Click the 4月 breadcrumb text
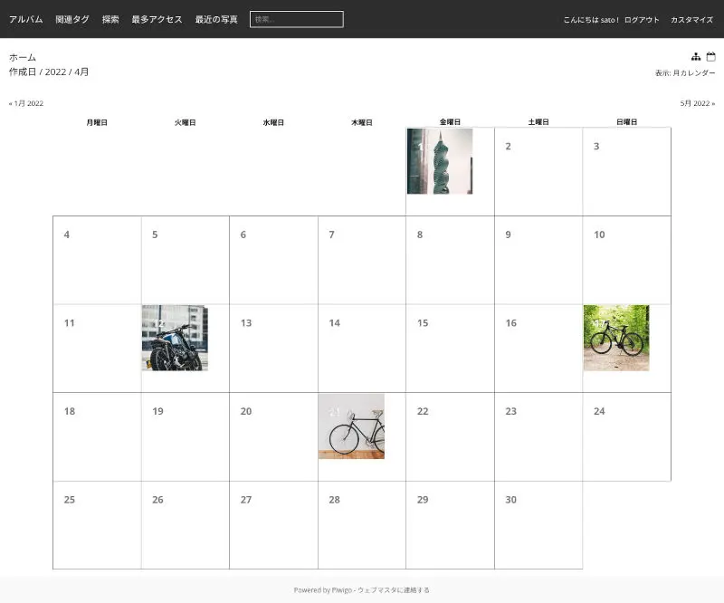Viewport: 724px width, 603px height. pyautogui.click(x=81, y=72)
